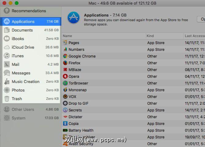The height and width of the screenshot is (147, 205).
Task: Click Numbers' App Store kind cell
Action: pos(156,50)
